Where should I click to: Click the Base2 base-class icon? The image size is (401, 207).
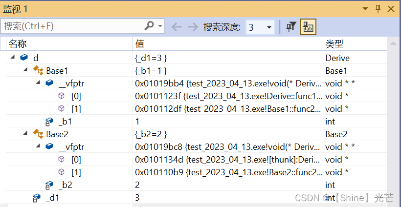(x=38, y=134)
